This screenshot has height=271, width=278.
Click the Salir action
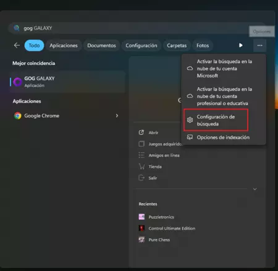pyautogui.click(x=153, y=178)
